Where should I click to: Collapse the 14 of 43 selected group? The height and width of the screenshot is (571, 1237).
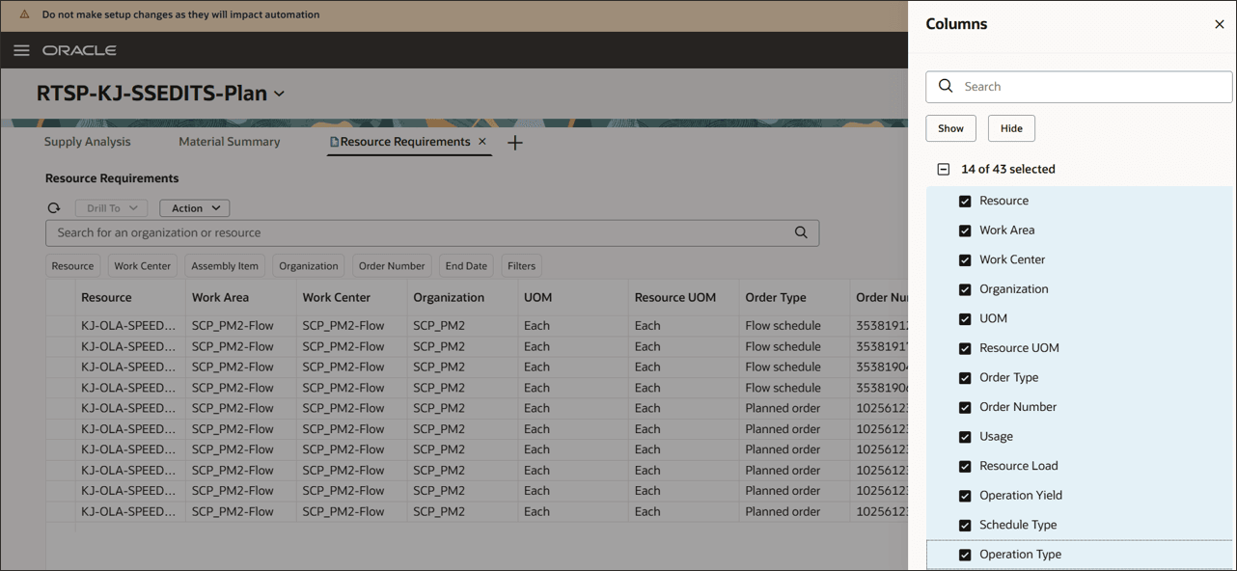(943, 169)
